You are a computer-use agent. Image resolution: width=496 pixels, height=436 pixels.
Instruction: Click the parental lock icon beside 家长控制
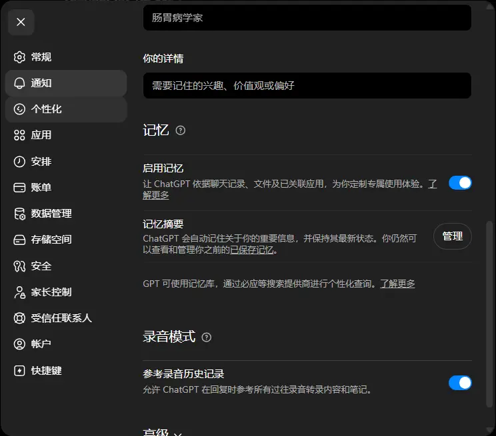pos(19,292)
